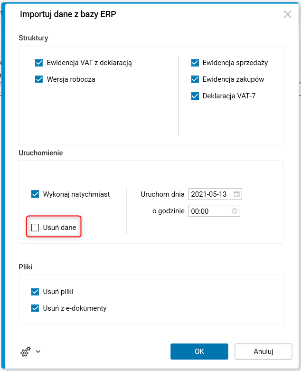
Task: Uncheck Ewidencja VAT z deklaracją
Action: [39, 63]
